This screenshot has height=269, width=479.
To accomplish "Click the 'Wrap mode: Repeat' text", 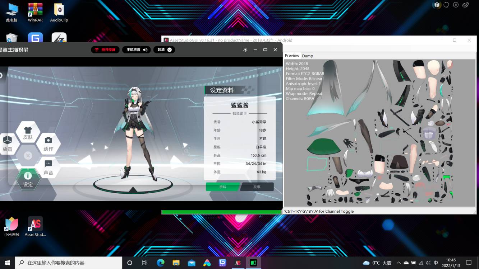I will [304, 94].
